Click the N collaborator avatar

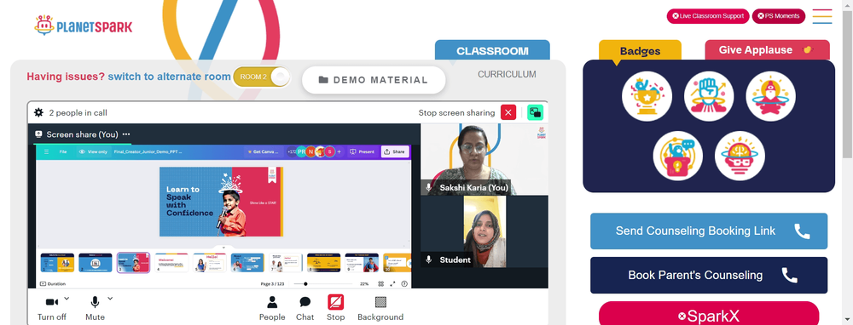[x=310, y=152]
